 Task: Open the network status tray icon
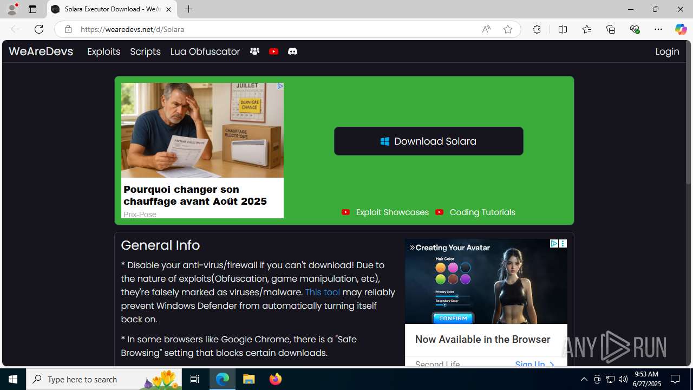(610, 379)
